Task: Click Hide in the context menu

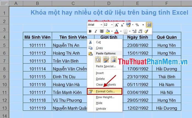Action: pyautogui.click(x=99, y=103)
